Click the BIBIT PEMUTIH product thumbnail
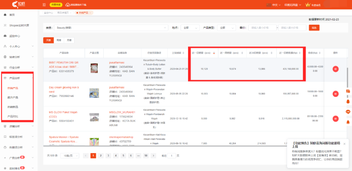Image resolution: width=352 pixels, height=171 pixels. click(x=94, y=68)
